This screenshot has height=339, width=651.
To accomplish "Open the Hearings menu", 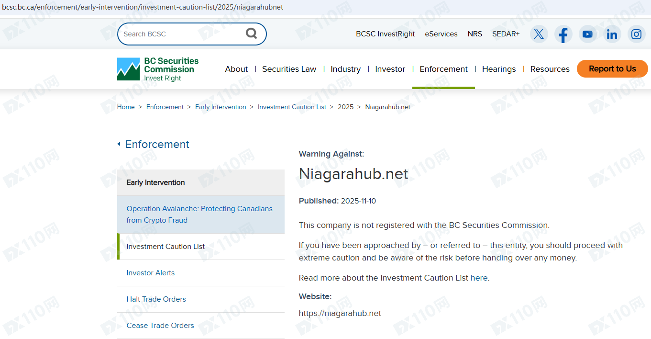I will [499, 69].
